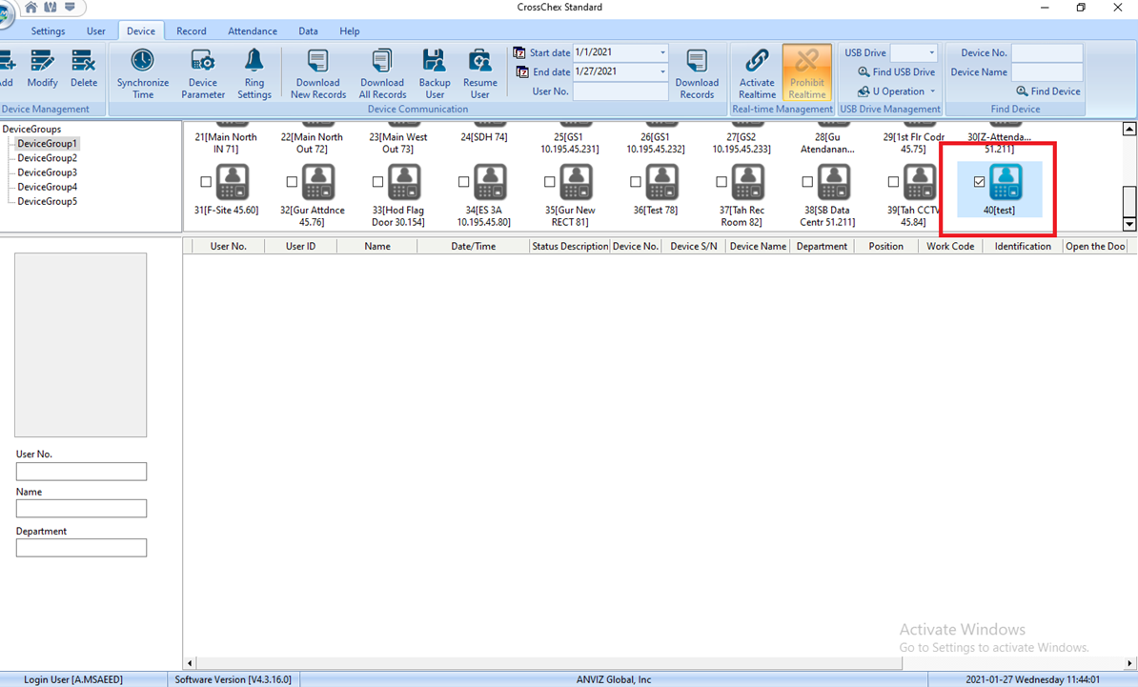Image resolution: width=1138 pixels, height=687 pixels.
Task: Check device 37[Tah Rec Room] checkbox
Action: (x=721, y=182)
